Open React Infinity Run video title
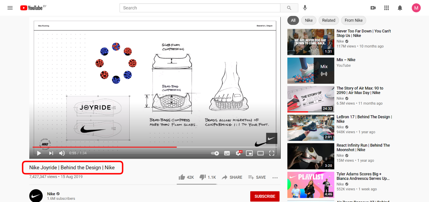 [x=363, y=147]
